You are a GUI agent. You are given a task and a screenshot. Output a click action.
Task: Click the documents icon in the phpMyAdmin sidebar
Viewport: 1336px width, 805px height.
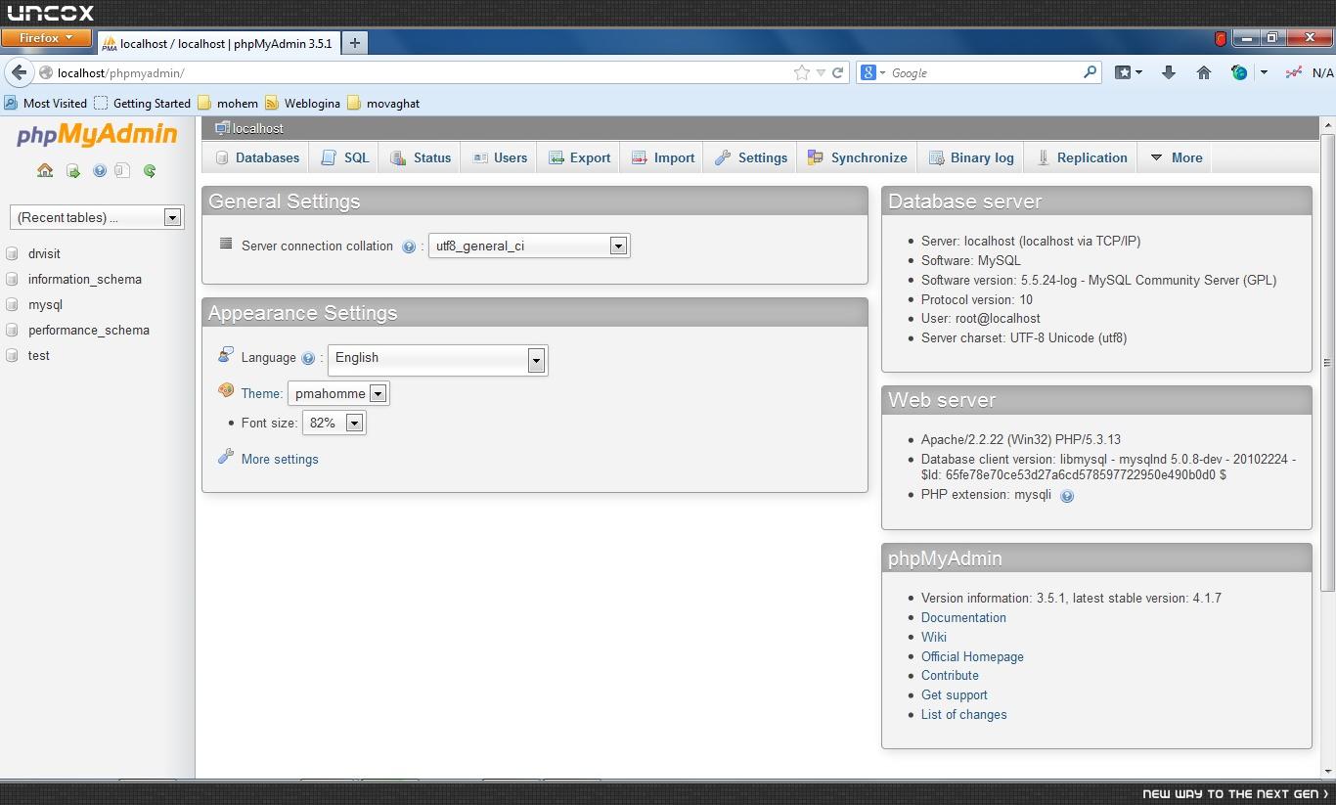click(122, 170)
